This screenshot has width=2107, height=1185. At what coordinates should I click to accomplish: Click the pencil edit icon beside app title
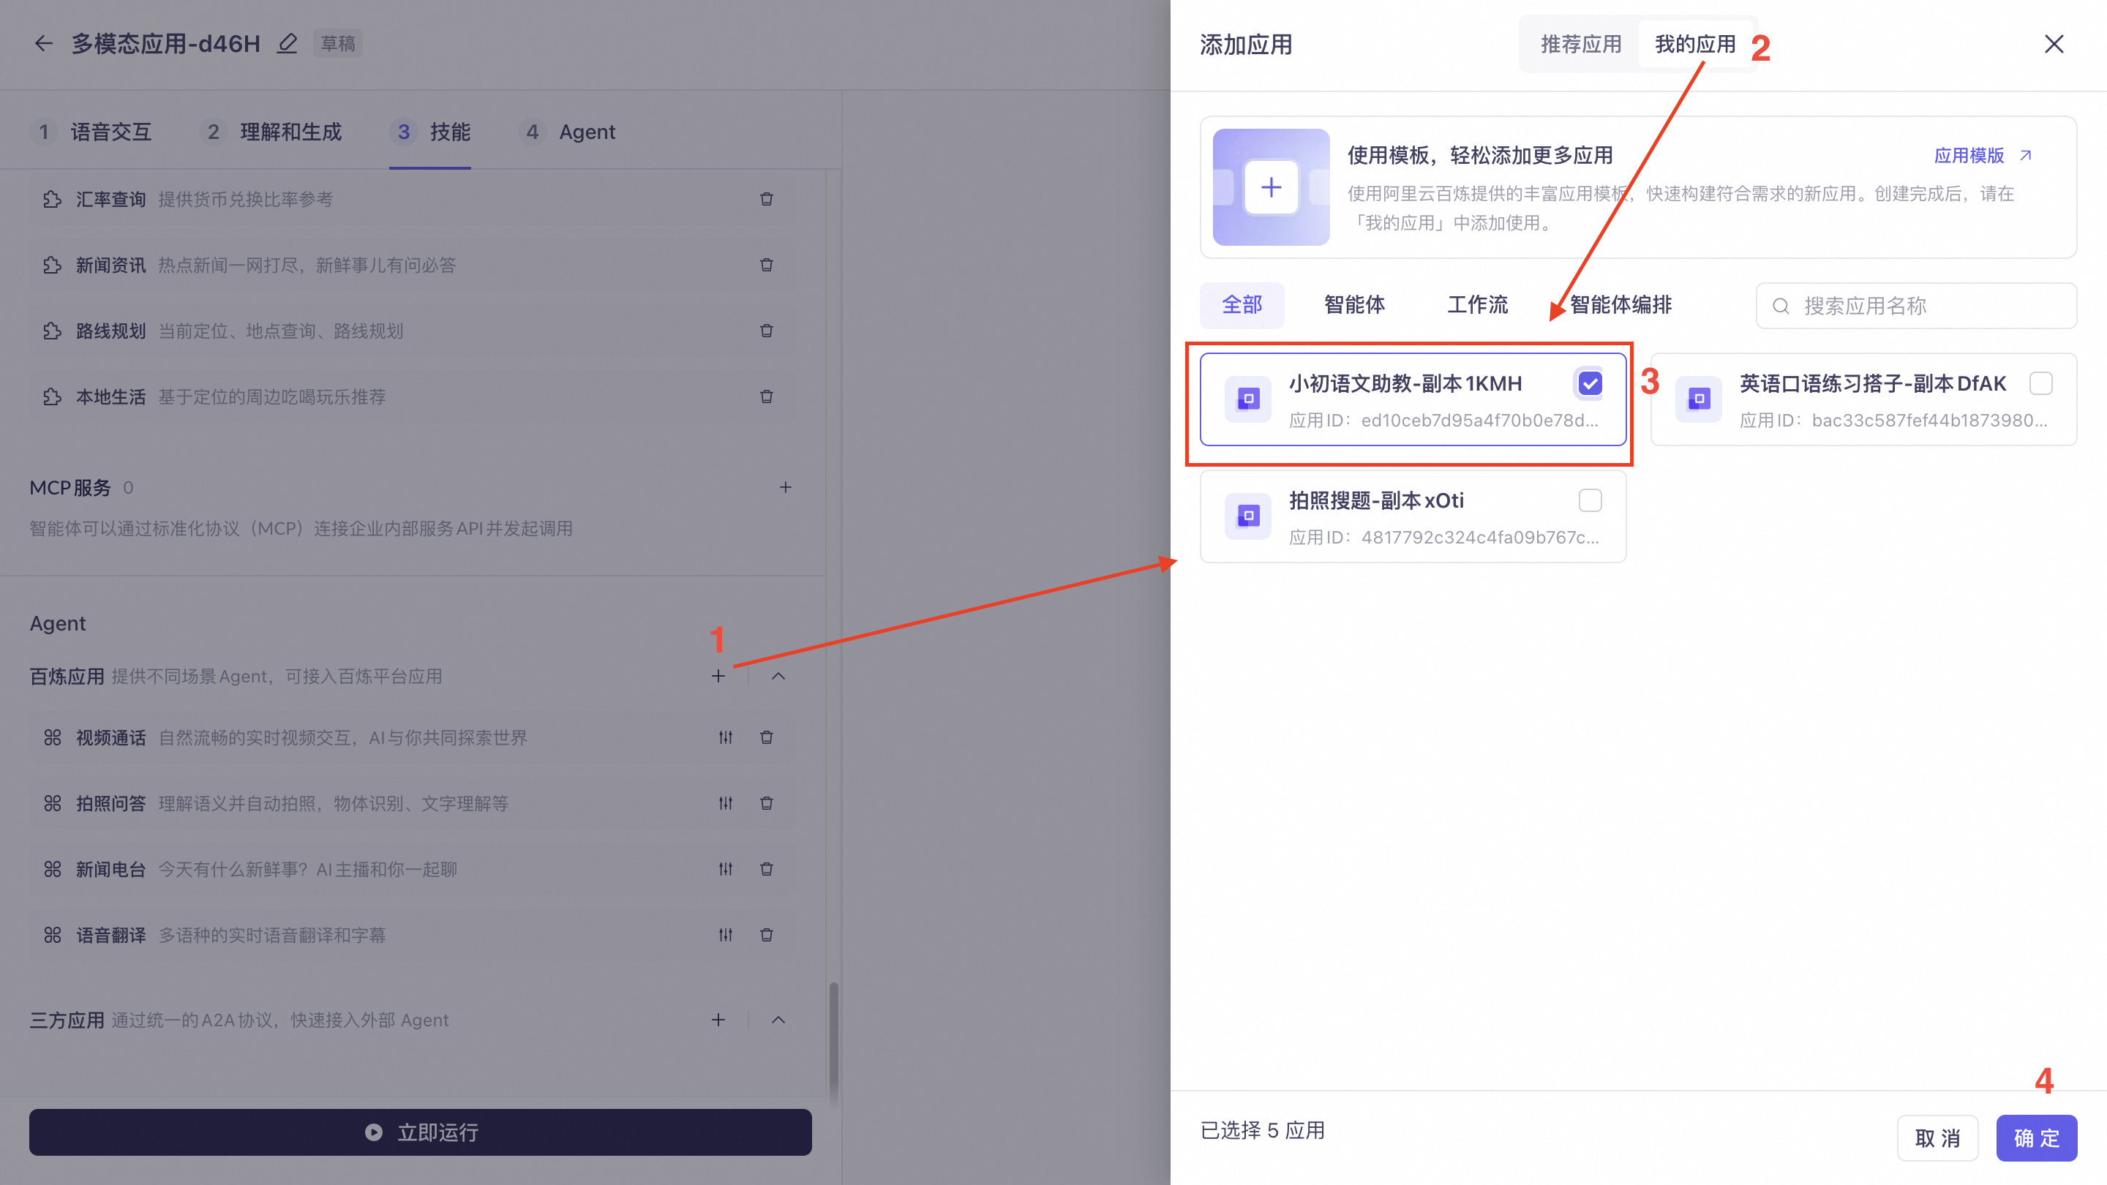tap(287, 43)
